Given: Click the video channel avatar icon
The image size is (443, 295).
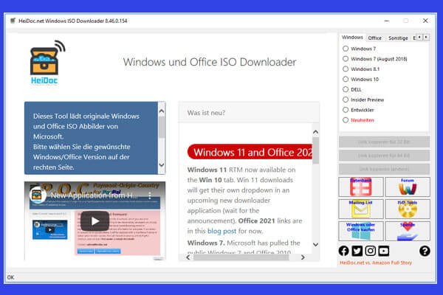Looking at the screenshot, I should [38, 195].
